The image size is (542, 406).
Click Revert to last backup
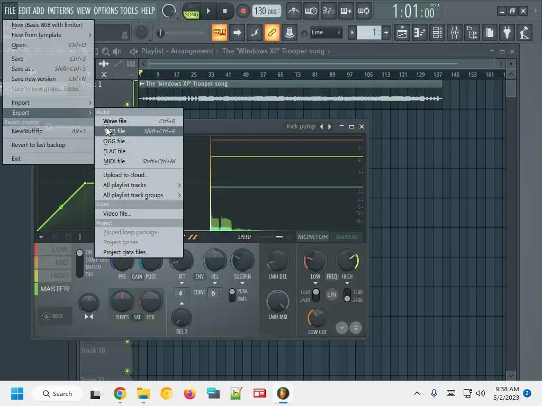[49, 145]
